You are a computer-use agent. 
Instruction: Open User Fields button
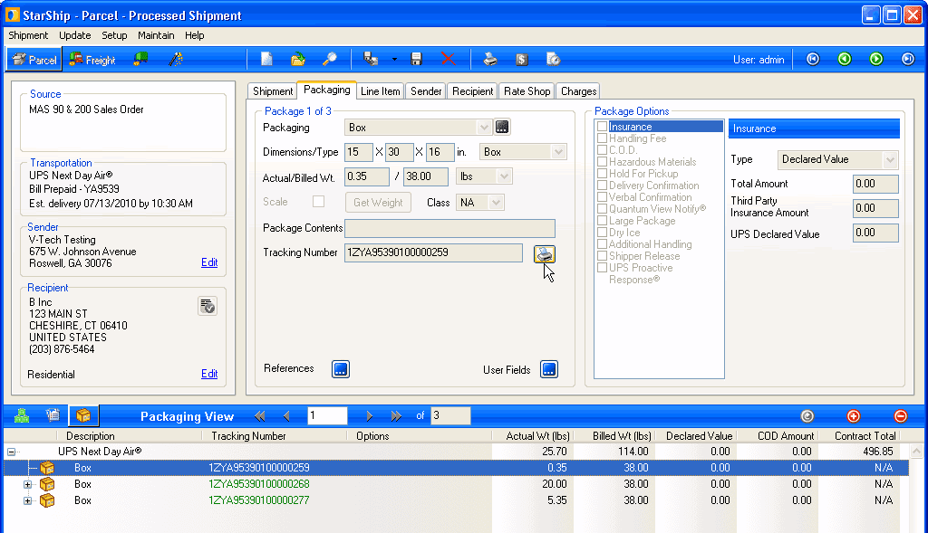pos(549,369)
